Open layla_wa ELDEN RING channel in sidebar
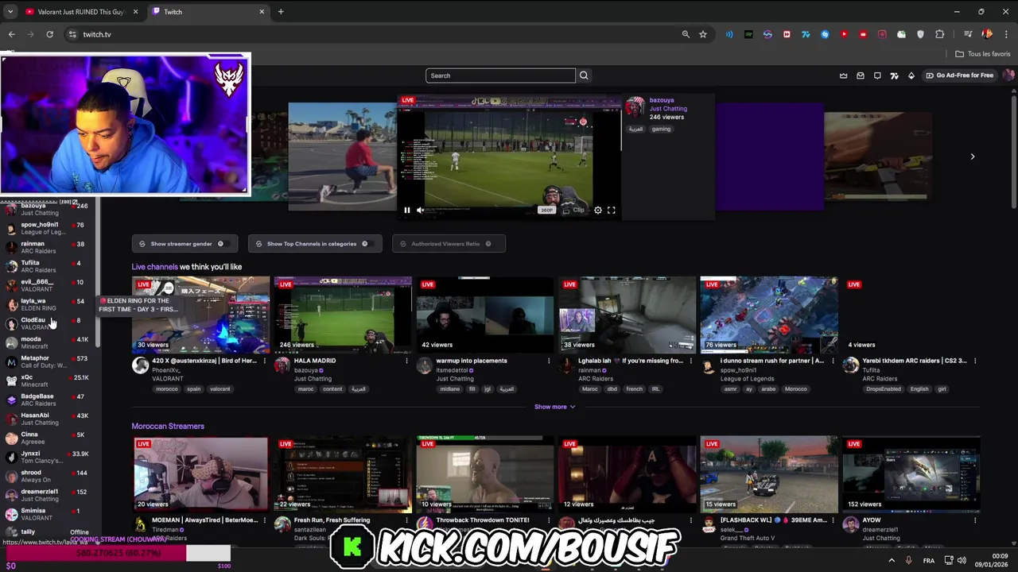Viewport: 1018px width, 572px height. pyautogui.click(x=48, y=304)
